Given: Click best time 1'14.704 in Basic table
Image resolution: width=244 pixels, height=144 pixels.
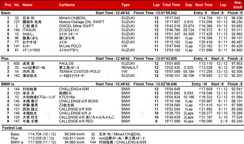Looking at the screenshot, I should tap(206, 18).
